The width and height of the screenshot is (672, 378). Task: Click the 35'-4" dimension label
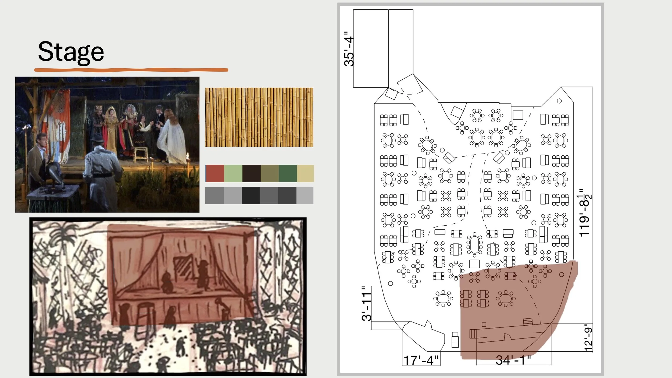click(349, 49)
